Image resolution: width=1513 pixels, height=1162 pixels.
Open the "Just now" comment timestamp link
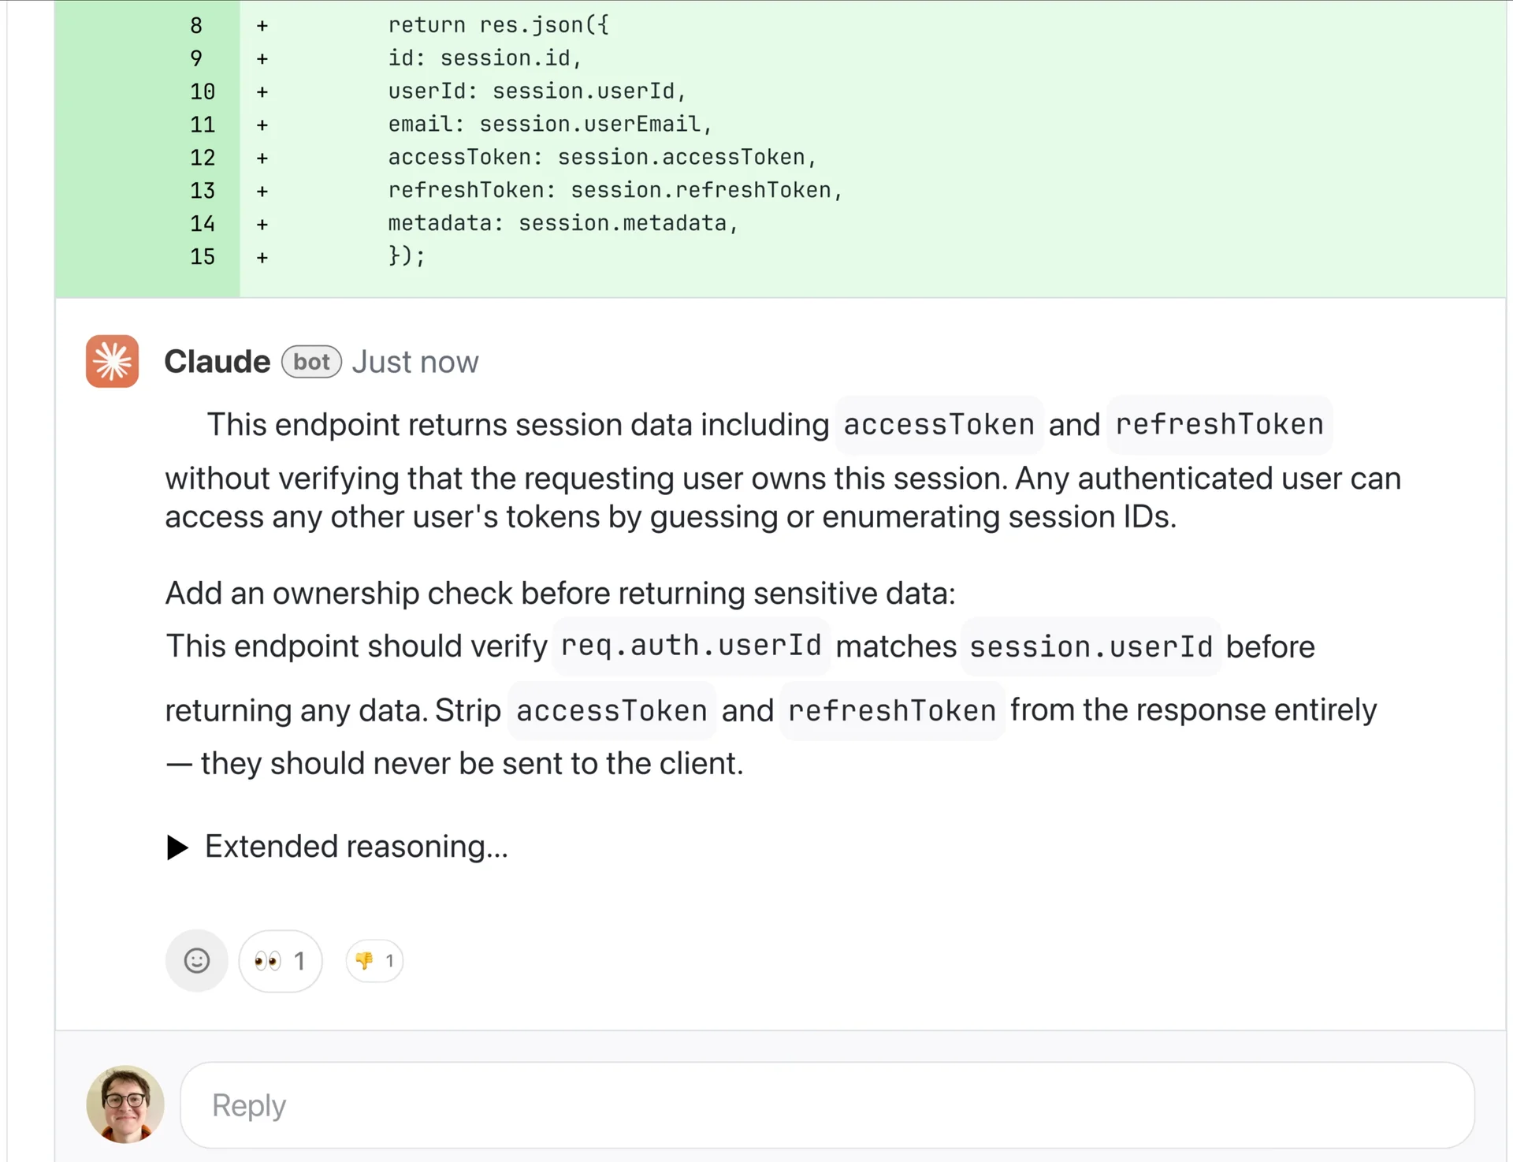click(x=414, y=362)
